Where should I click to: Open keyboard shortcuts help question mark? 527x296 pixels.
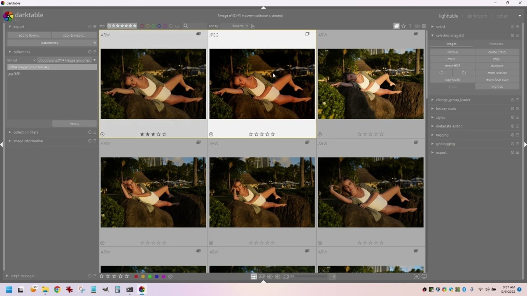pos(410,26)
